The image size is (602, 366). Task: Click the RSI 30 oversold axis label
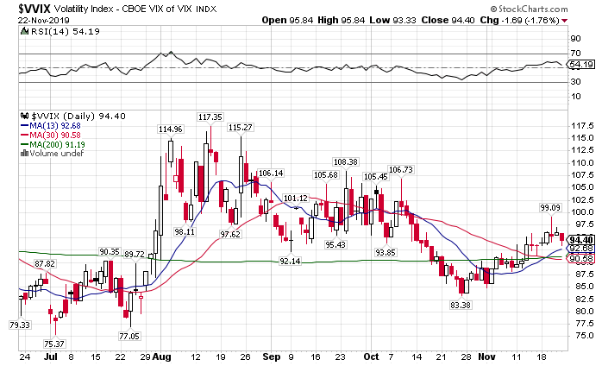click(576, 82)
